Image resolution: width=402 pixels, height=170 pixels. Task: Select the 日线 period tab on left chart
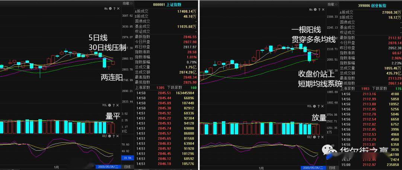pos(127,167)
